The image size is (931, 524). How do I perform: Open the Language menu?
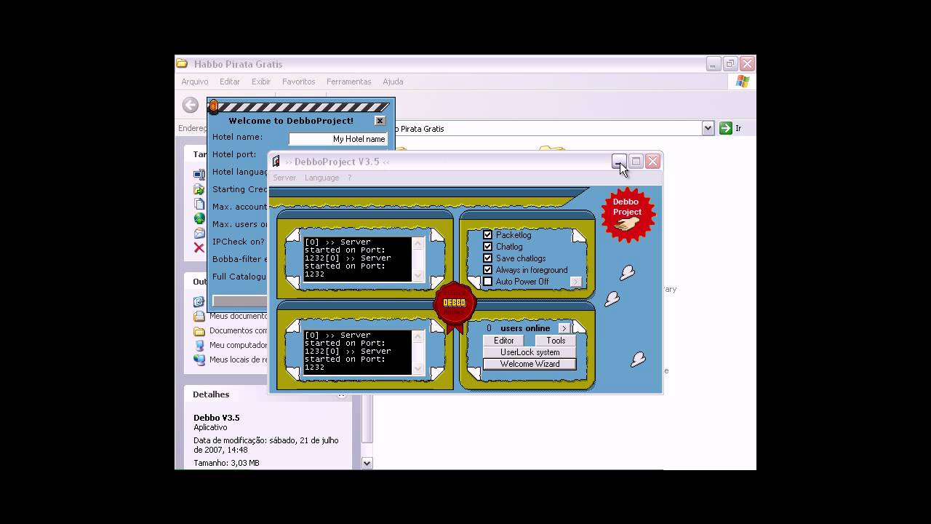(x=321, y=178)
